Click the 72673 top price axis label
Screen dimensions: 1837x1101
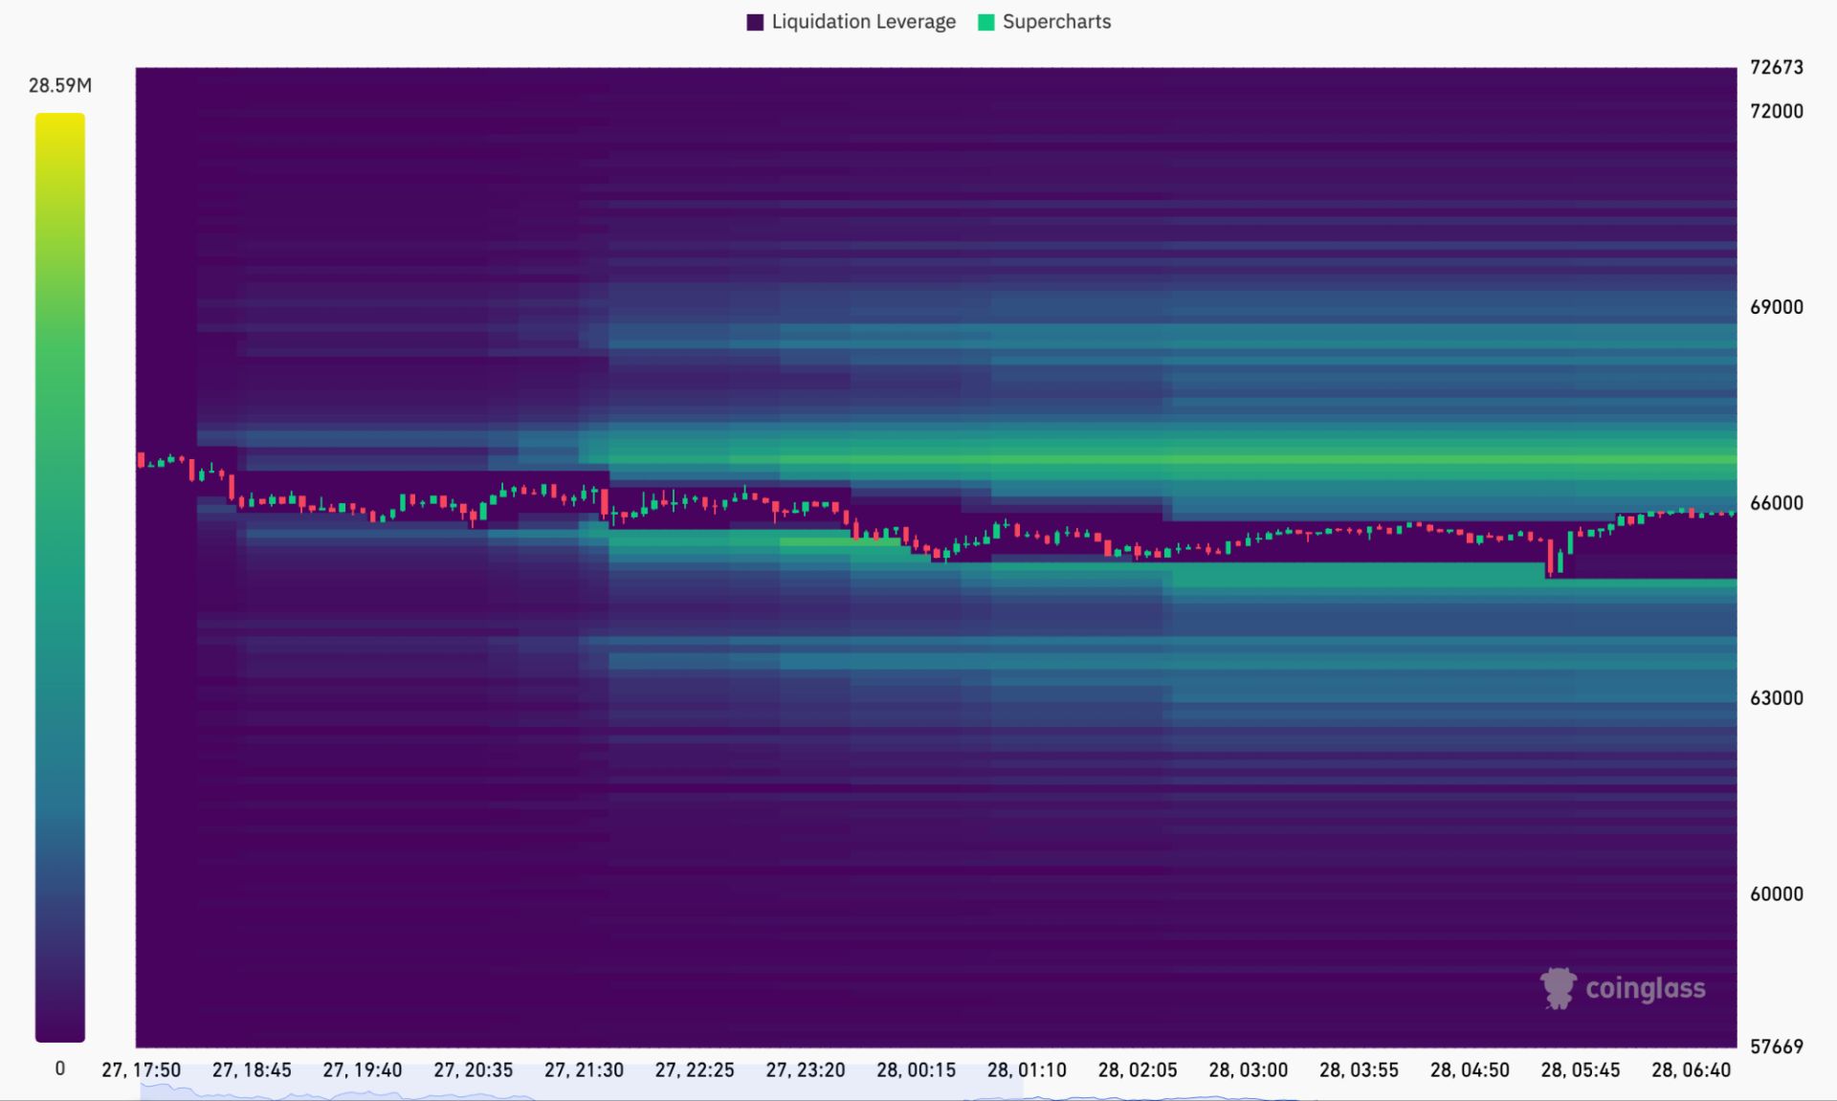click(x=1776, y=67)
